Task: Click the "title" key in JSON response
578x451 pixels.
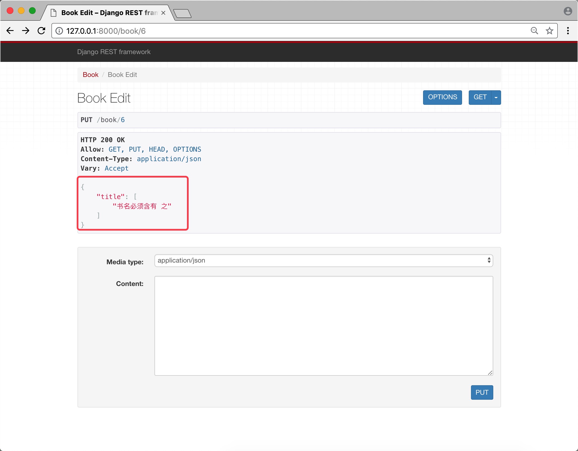Action: [x=110, y=197]
